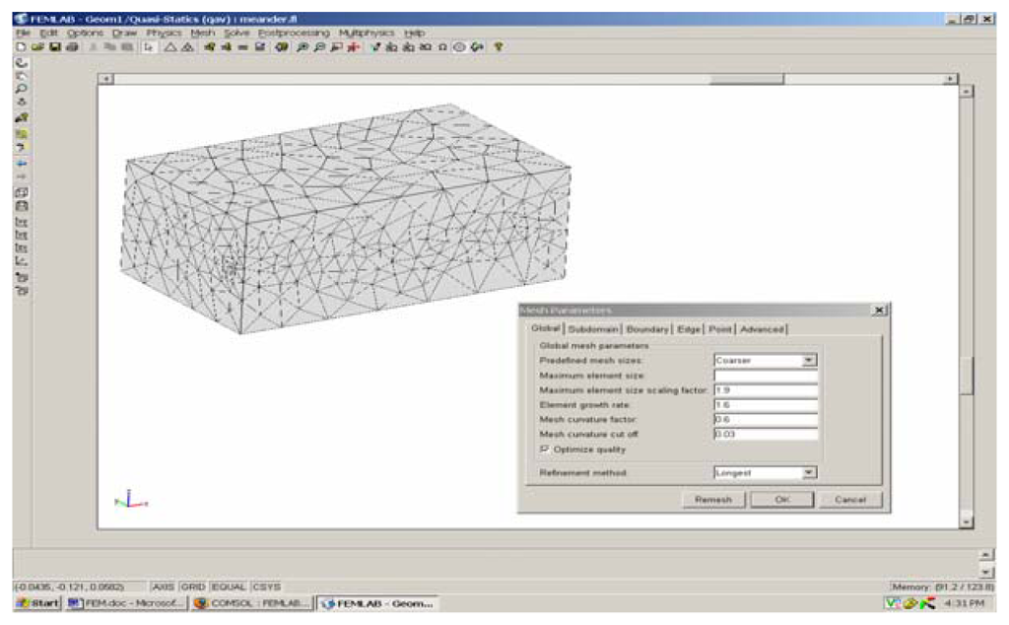Click the New file icon in toolbar
Screen dimensions: 1009x625
[20, 46]
